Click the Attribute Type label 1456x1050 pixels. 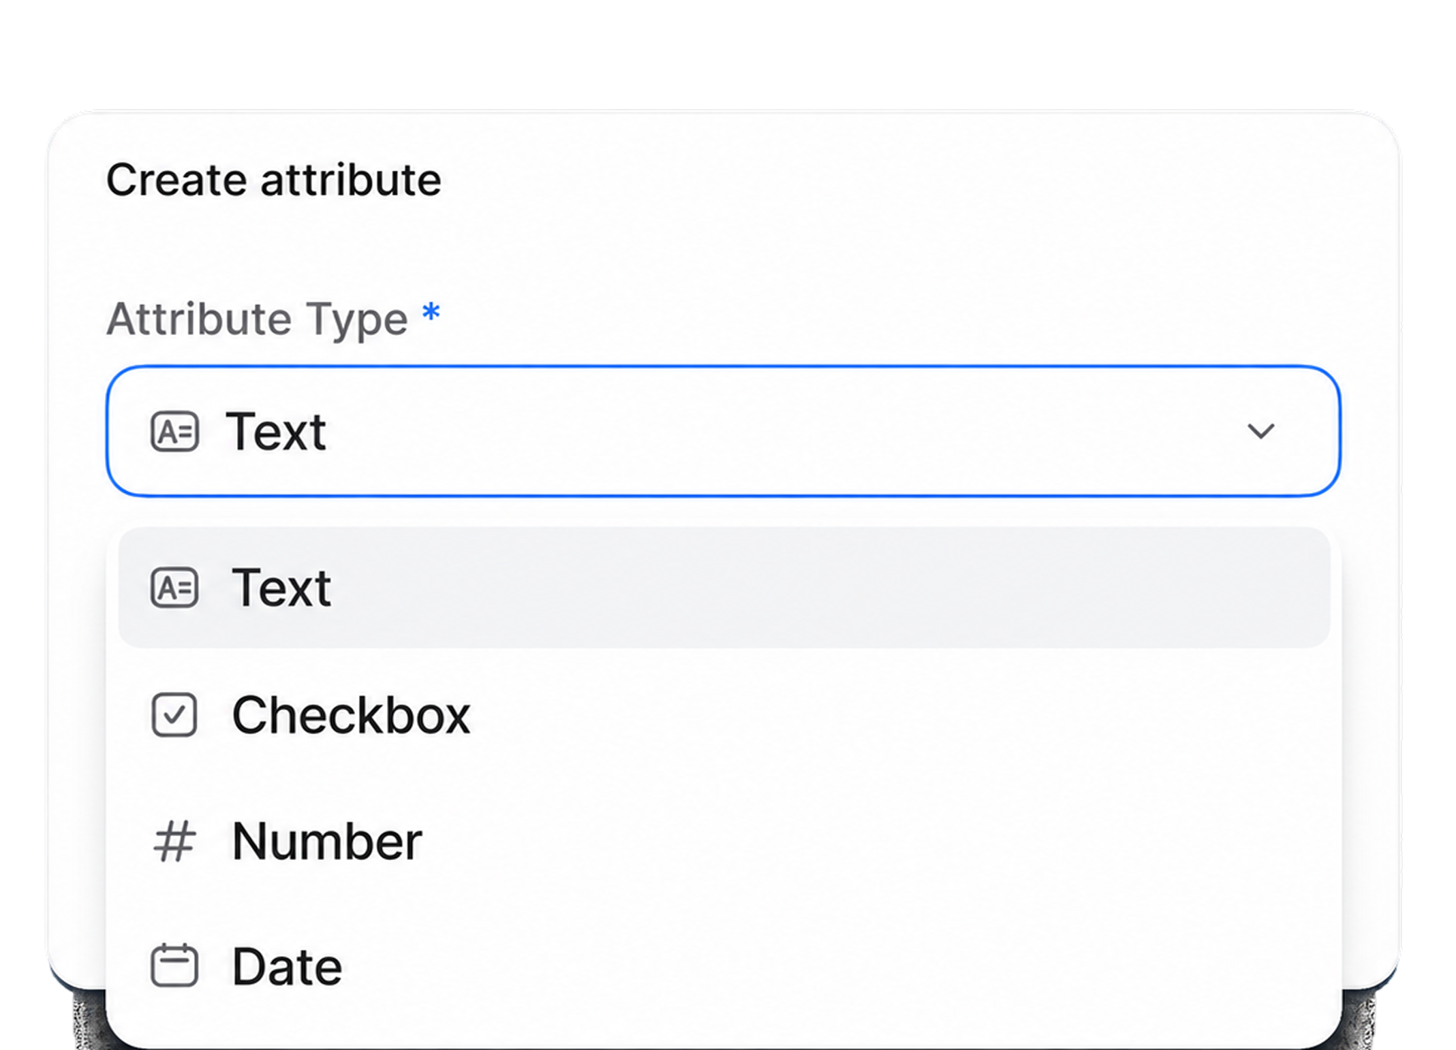click(257, 319)
